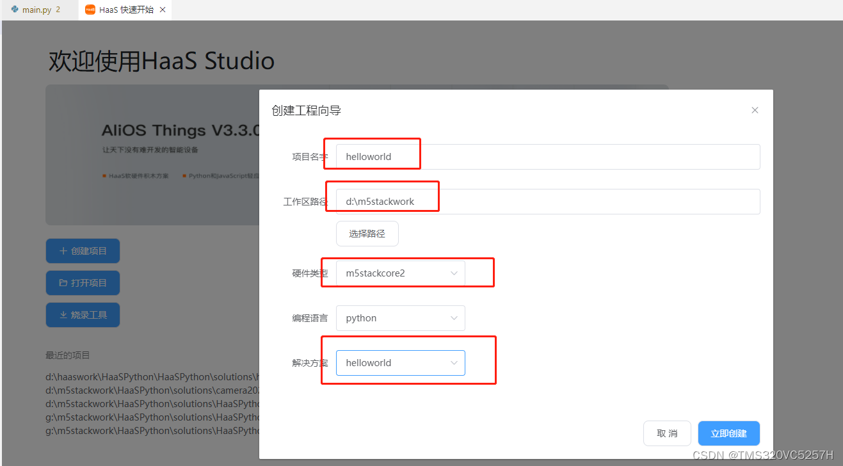
Task: Open the 硬件类型 dropdown m5stackcore2
Action: click(401, 273)
